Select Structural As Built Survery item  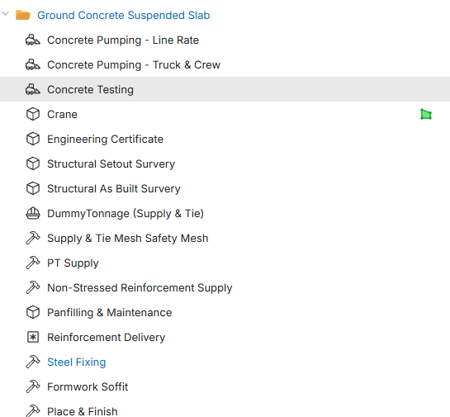(114, 188)
